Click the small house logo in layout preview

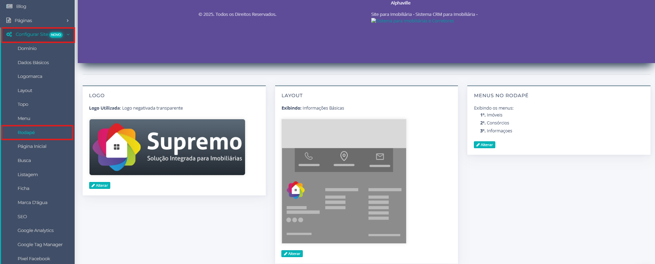tap(296, 190)
